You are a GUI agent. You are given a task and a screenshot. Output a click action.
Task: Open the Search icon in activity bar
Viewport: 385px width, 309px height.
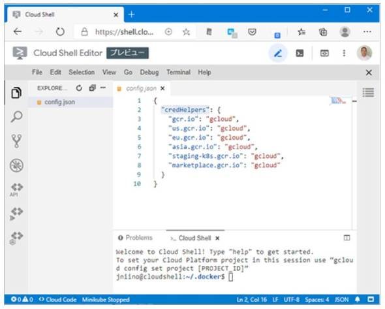[x=16, y=117]
